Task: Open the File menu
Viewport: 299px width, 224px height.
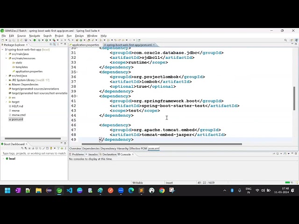Action: (4, 35)
